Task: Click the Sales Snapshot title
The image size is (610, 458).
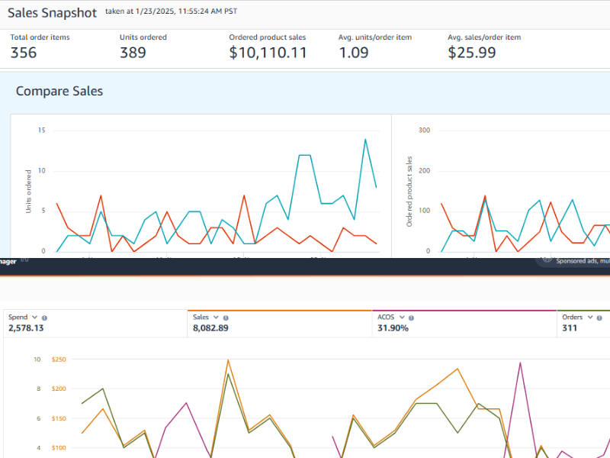Action: click(52, 13)
